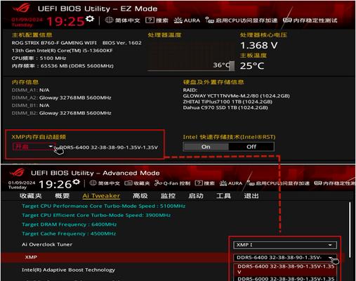Open the question mark search icon in EZ Mode
356x281 pixels.
point(150,20)
